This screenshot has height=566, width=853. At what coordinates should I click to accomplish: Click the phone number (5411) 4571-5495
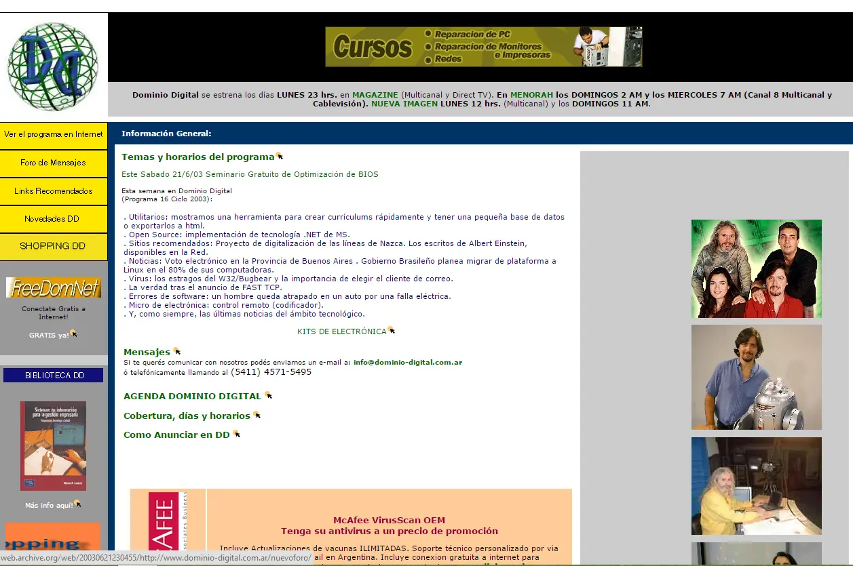271,372
